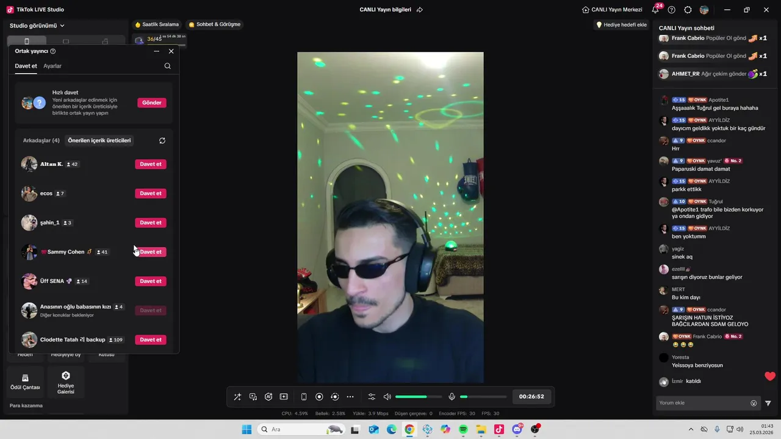Open the media and music tool
Viewport: 781px width, 439px height.
tap(253, 397)
